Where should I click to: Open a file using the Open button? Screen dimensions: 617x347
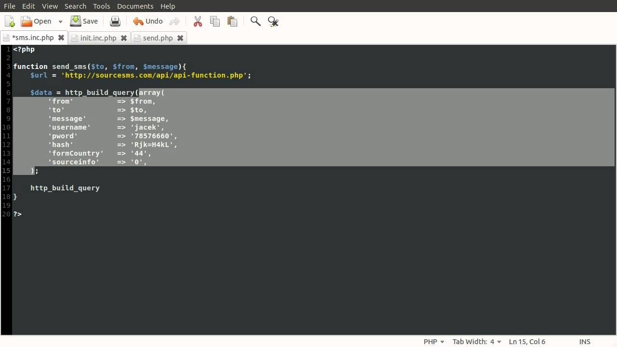(x=36, y=21)
